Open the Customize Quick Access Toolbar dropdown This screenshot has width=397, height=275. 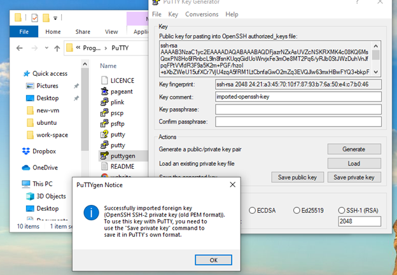pos(55,18)
